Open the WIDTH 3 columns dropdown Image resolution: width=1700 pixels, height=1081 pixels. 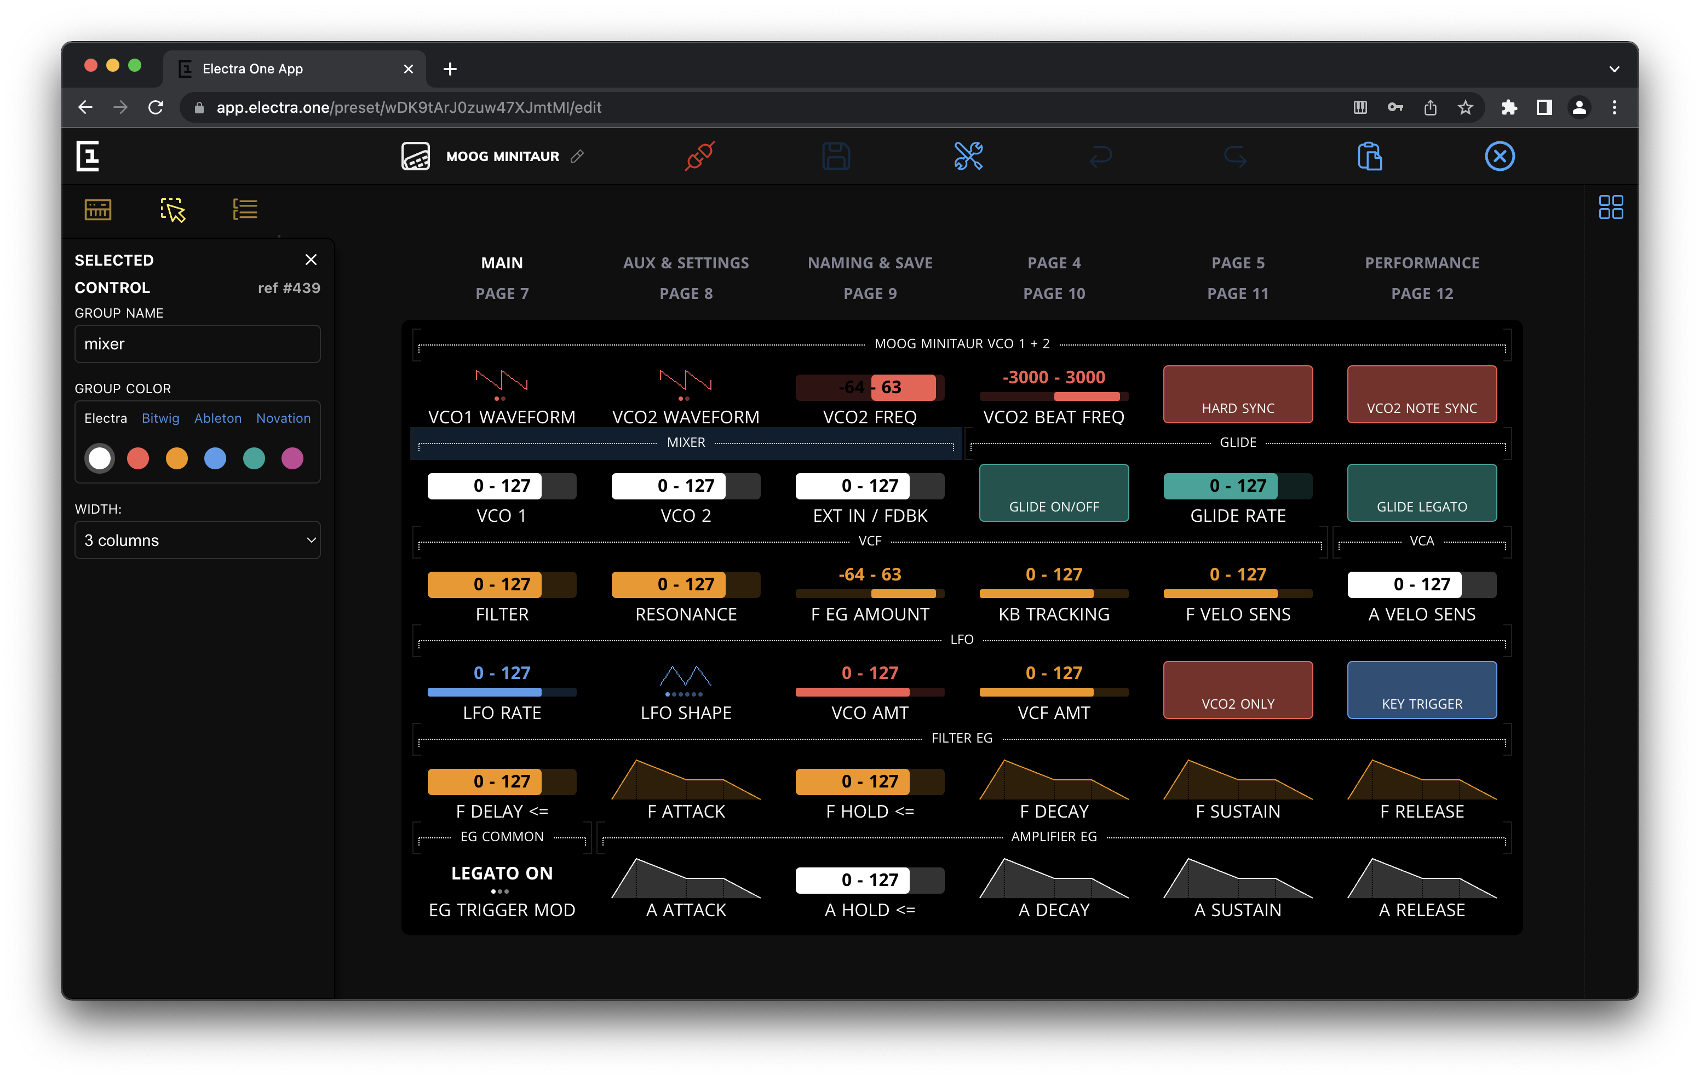(x=198, y=540)
